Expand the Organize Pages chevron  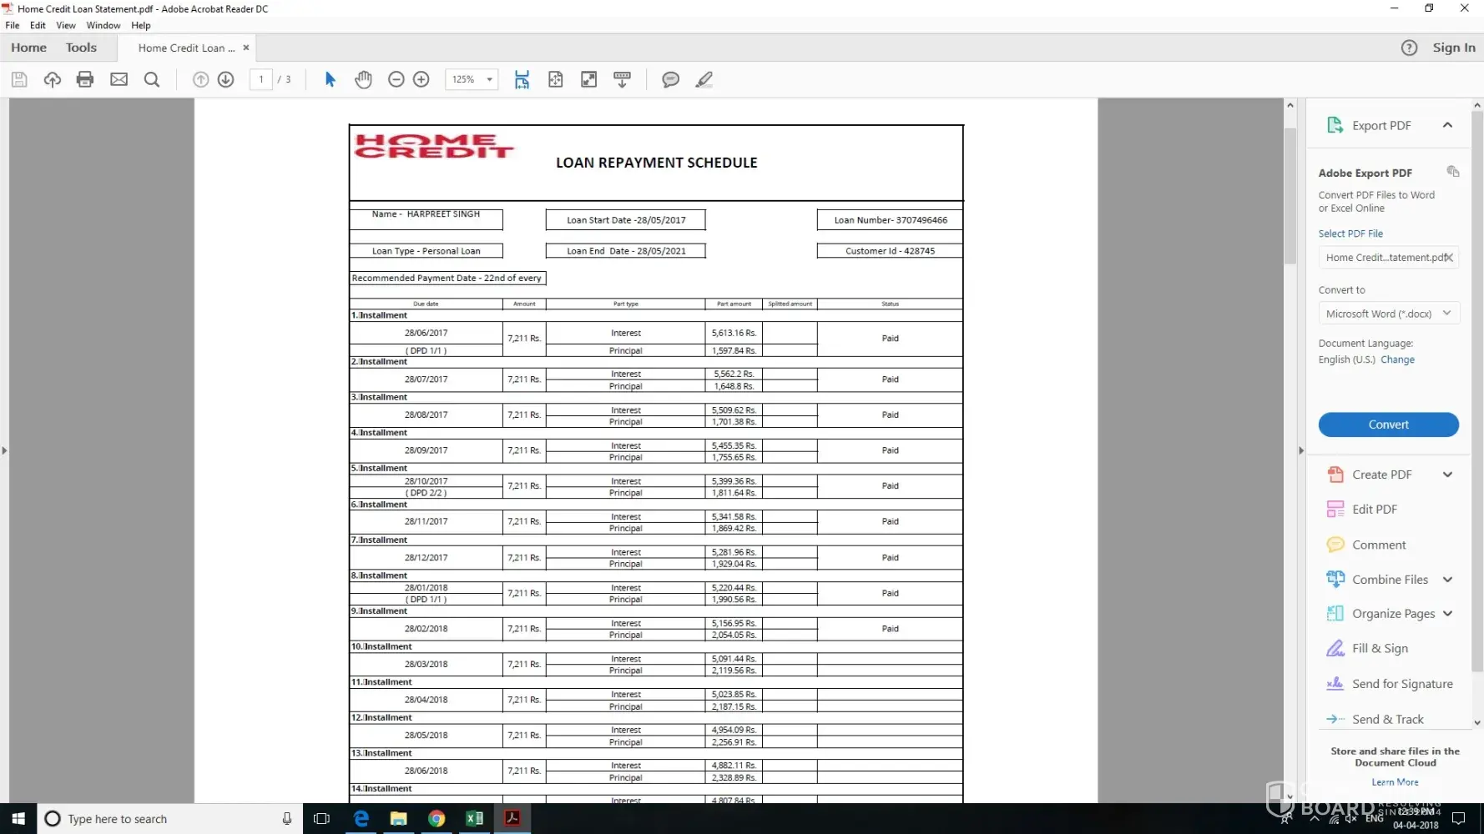1447,614
